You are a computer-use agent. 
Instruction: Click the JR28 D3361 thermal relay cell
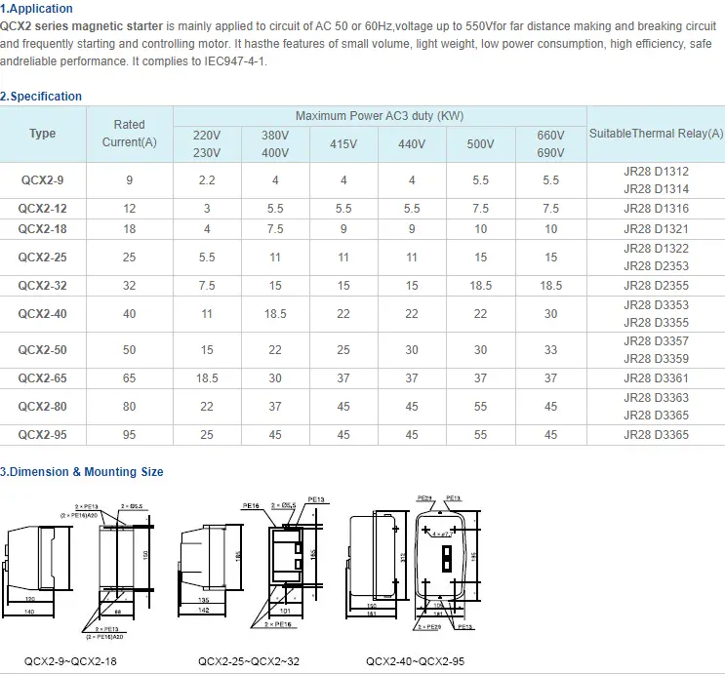656,377
